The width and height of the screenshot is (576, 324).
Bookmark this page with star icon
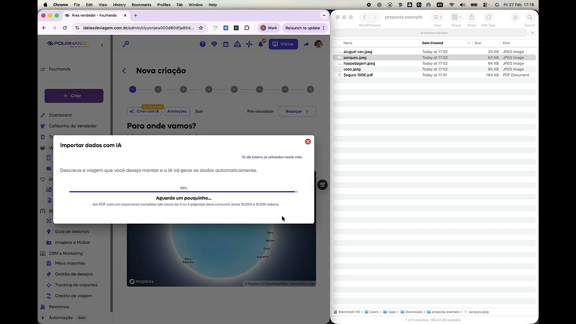[201, 28]
